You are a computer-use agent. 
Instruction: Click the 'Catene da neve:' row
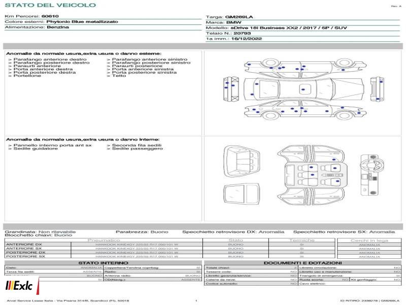click(x=251, y=280)
